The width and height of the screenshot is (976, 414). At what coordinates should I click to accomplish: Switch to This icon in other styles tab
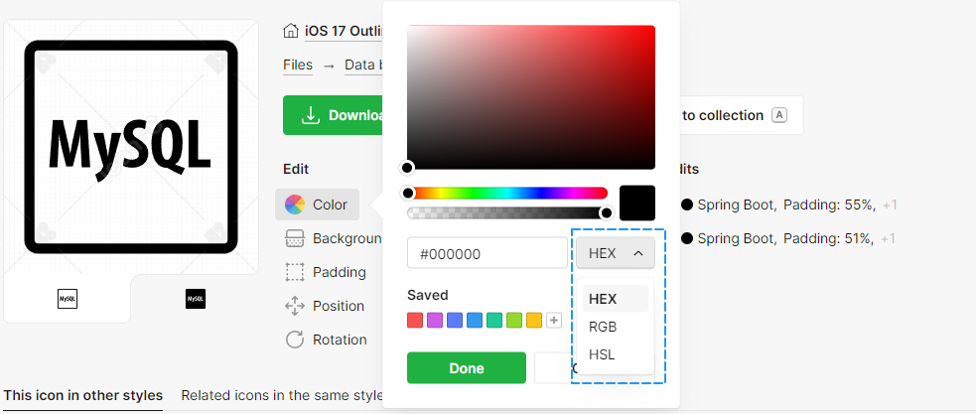pyautogui.click(x=83, y=395)
